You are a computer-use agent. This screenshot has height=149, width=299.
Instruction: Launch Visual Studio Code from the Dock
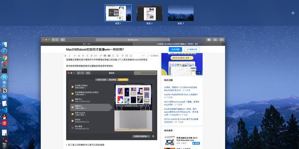pos(4,110)
